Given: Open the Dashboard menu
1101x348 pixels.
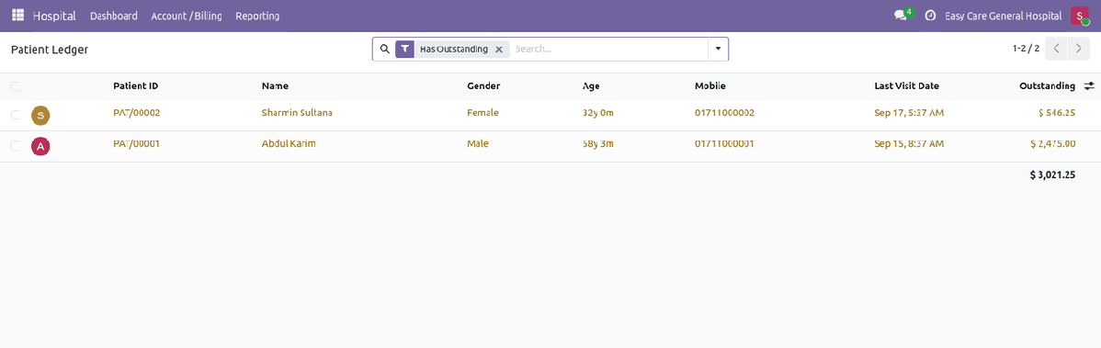Looking at the screenshot, I should click(114, 16).
